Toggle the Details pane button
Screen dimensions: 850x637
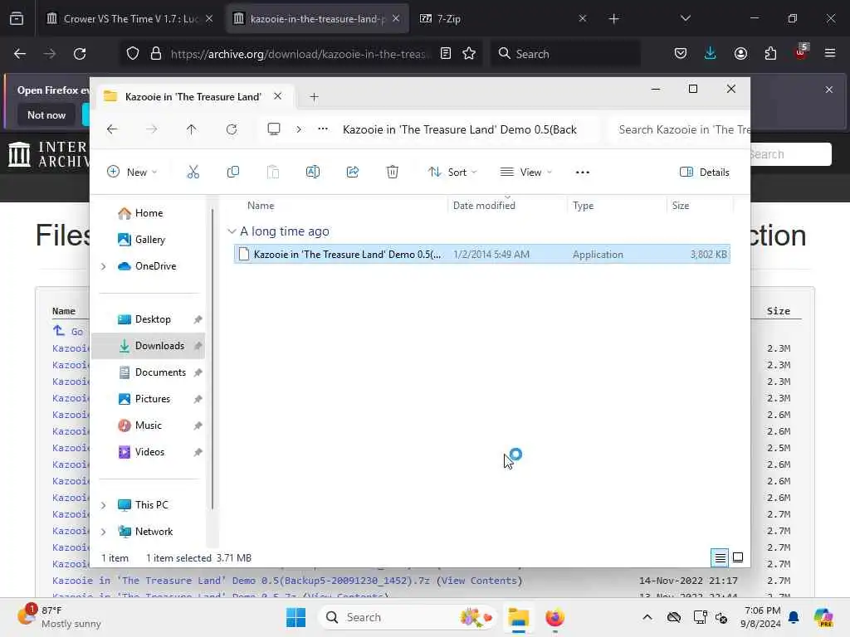(x=704, y=173)
